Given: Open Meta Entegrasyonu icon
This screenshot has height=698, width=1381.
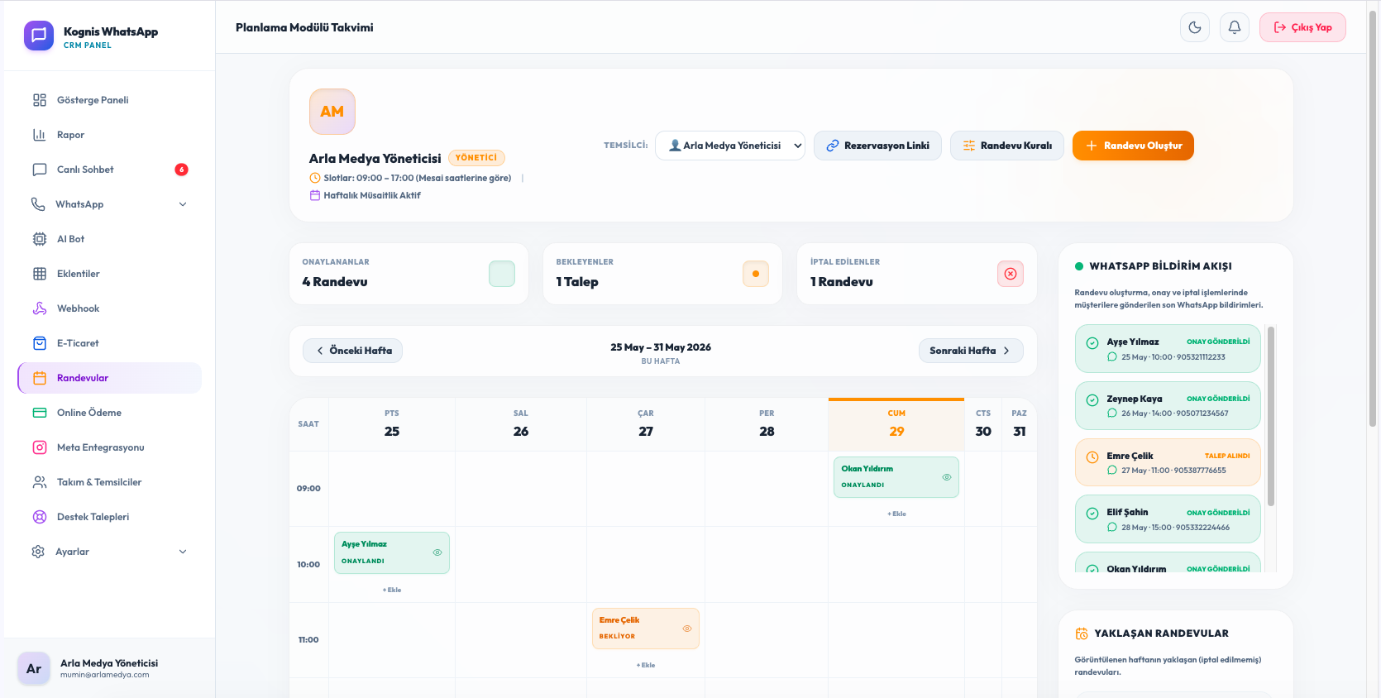Looking at the screenshot, I should point(40,447).
